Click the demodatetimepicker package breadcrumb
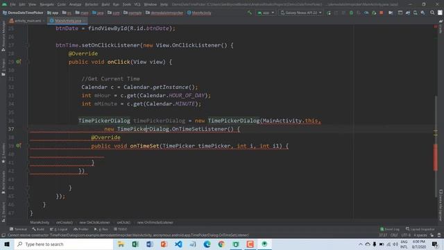The image size is (444, 250). (164, 12)
